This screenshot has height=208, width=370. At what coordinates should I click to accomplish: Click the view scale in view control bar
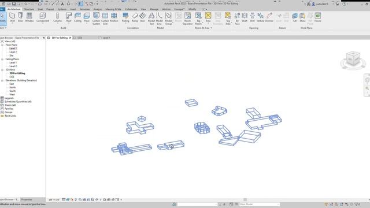click(x=54, y=199)
